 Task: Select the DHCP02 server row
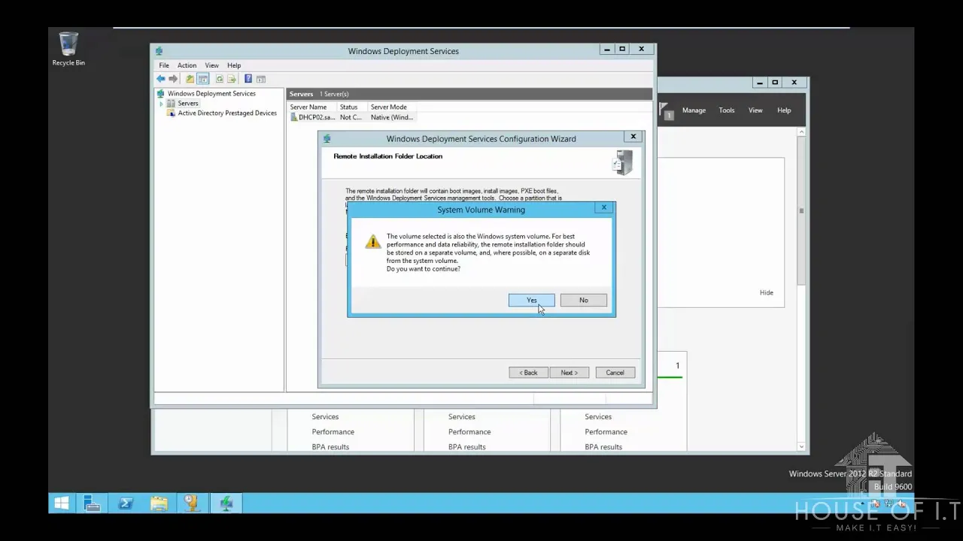pos(352,117)
